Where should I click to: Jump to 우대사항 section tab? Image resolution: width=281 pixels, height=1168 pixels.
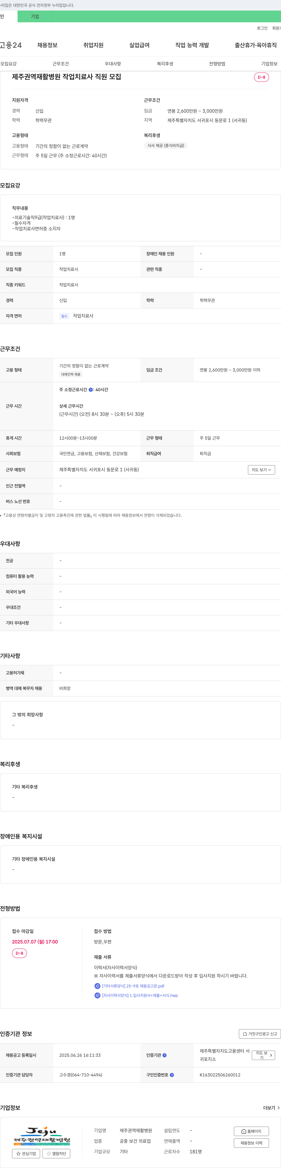pos(113,63)
